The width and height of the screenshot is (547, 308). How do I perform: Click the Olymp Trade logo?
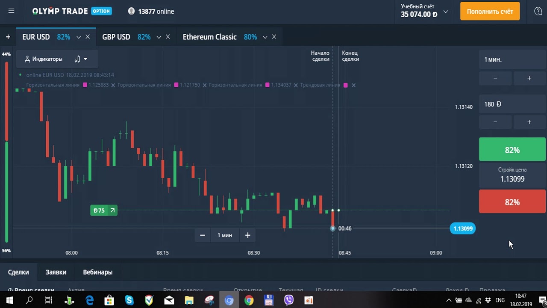[72, 11]
